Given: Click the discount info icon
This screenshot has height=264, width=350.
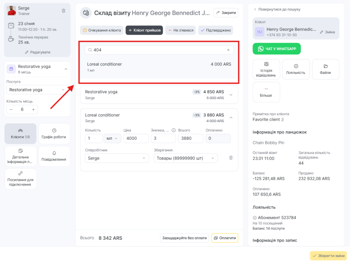Looking at the screenshot, I should (x=173, y=130).
